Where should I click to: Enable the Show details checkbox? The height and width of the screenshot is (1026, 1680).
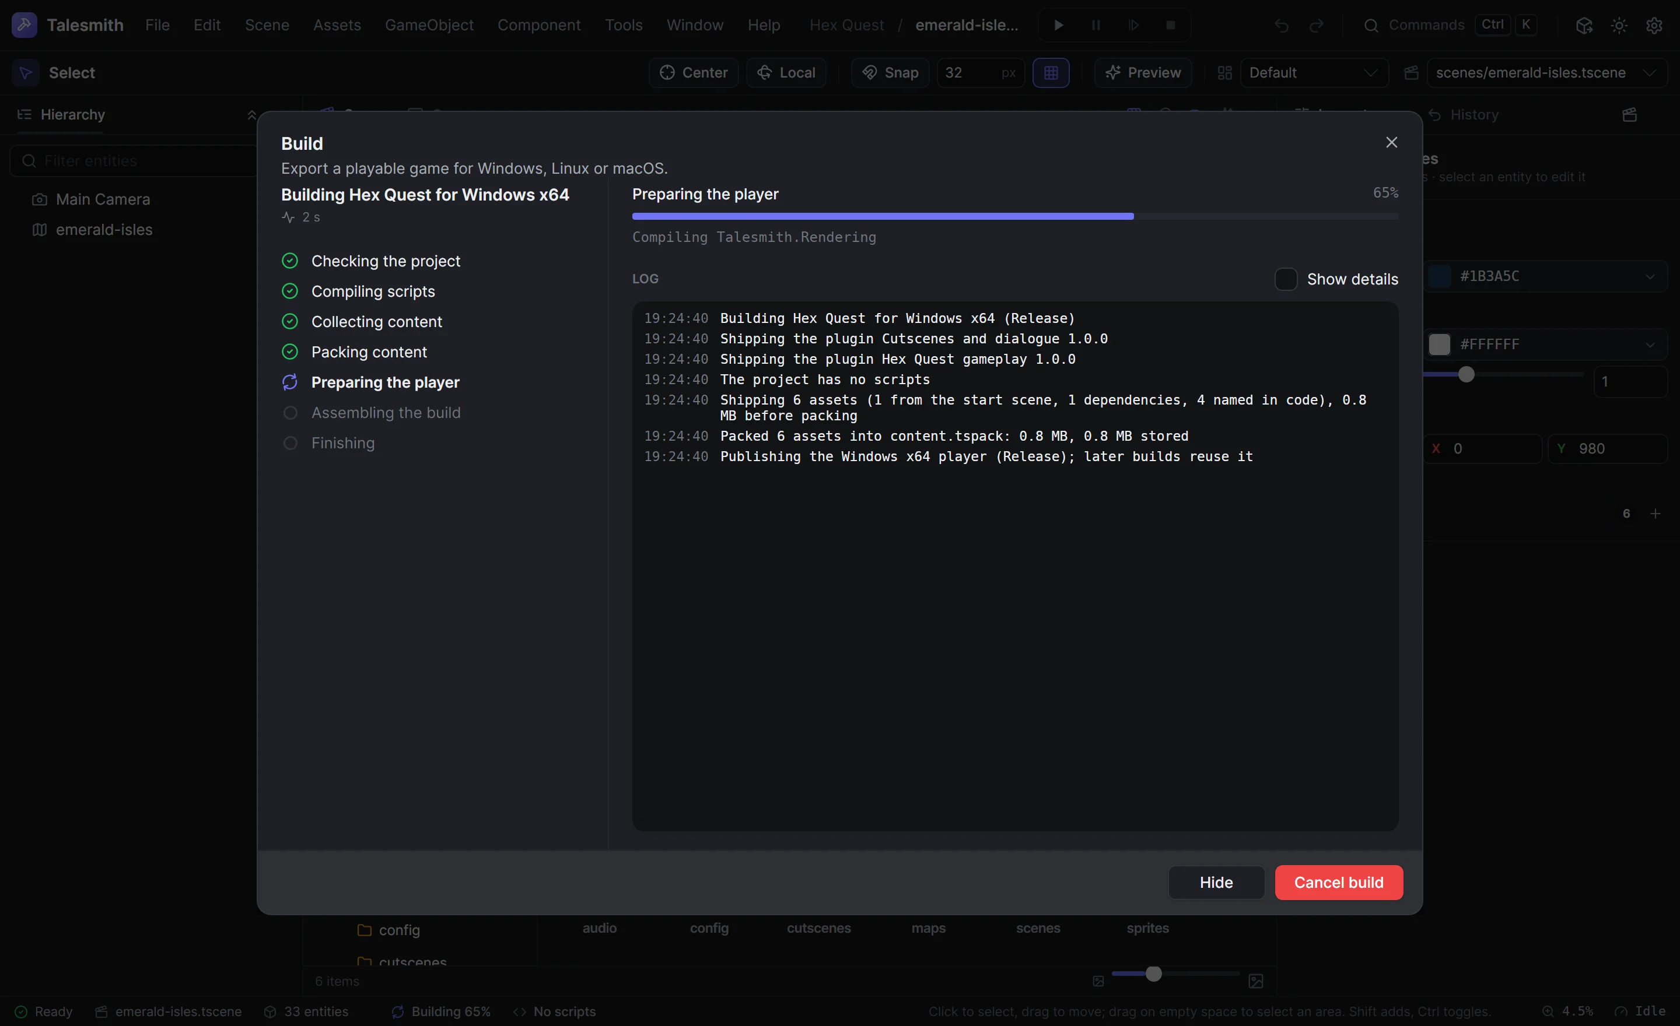[x=1285, y=279]
